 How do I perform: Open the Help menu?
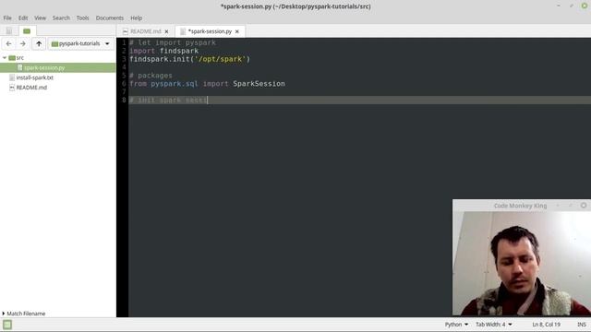click(x=136, y=18)
